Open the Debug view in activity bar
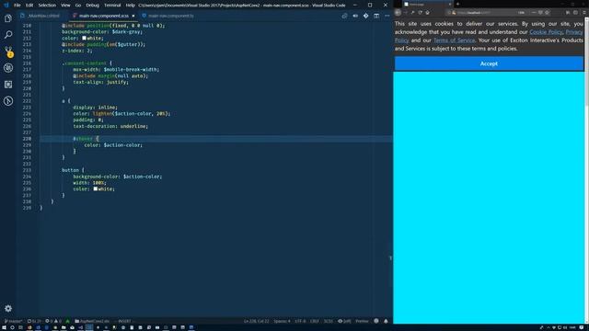589x331 pixels. [x=8, y=68]
